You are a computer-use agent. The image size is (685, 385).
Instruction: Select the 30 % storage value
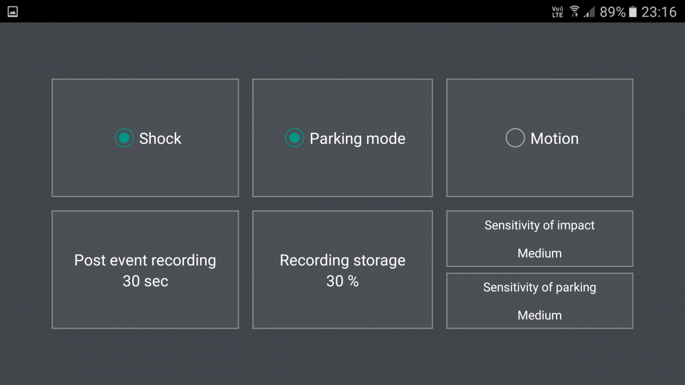(342, 281)
